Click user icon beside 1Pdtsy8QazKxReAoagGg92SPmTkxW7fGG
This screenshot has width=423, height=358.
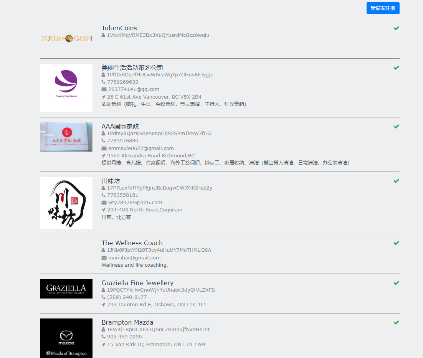[x=103, y=134]
